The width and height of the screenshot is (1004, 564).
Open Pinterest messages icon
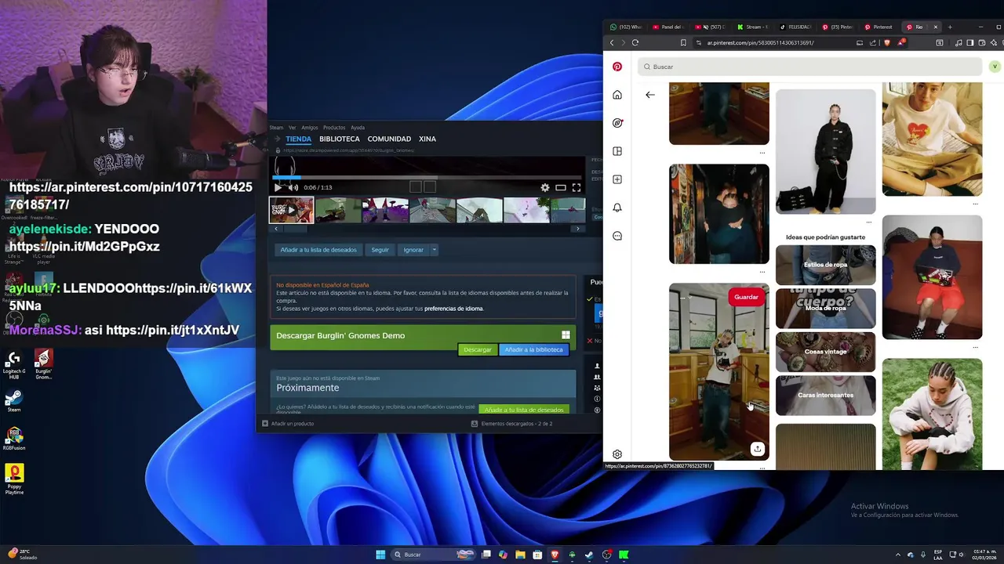617,236
